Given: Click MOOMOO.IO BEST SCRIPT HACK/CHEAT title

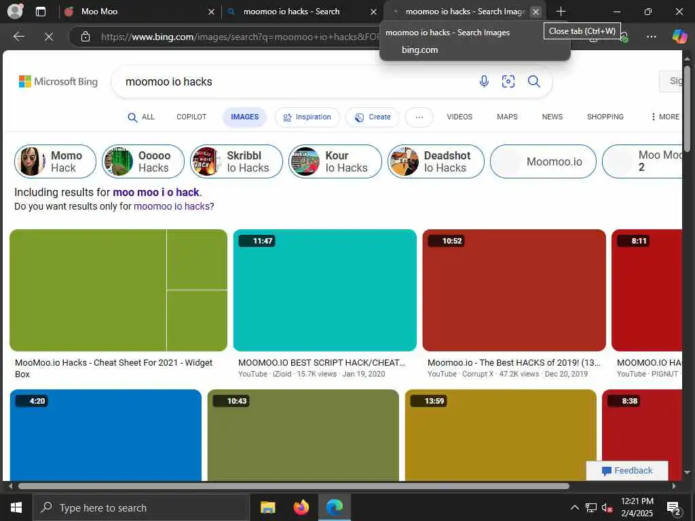Looking at the screenshot, I should 322,362.
